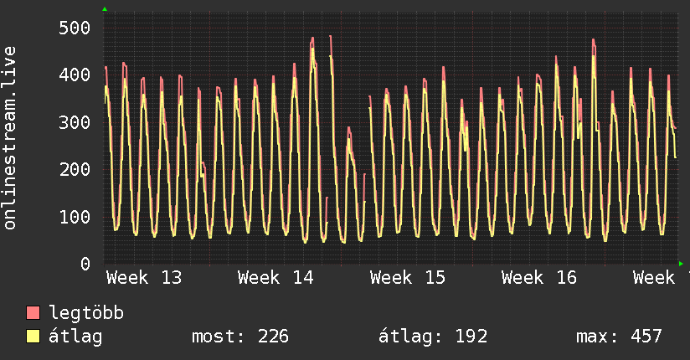Click the 400 y-axis label

(x=75, y=75)
